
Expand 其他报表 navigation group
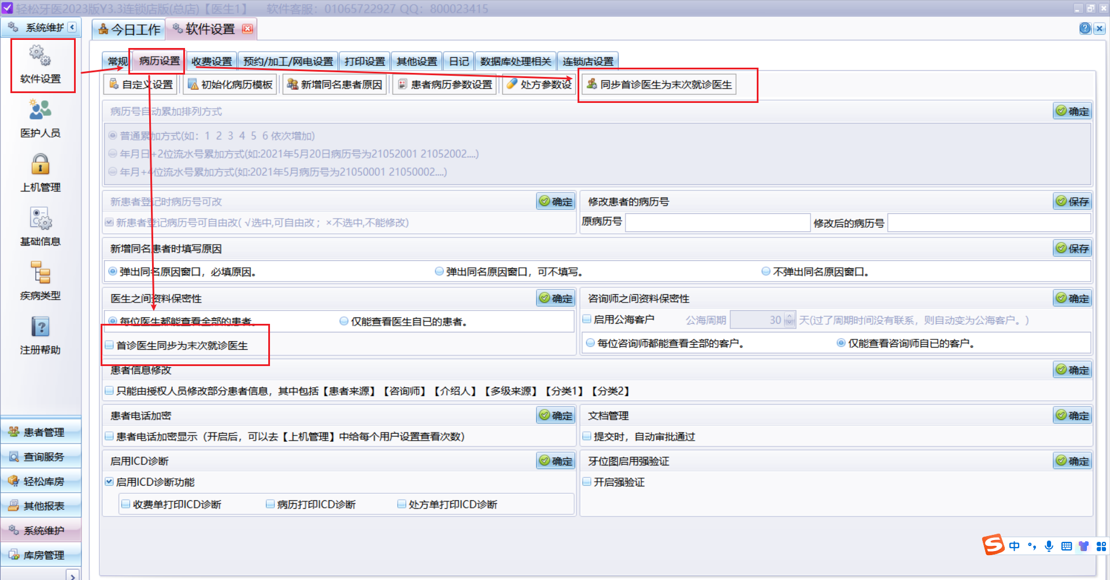[41, 506]
